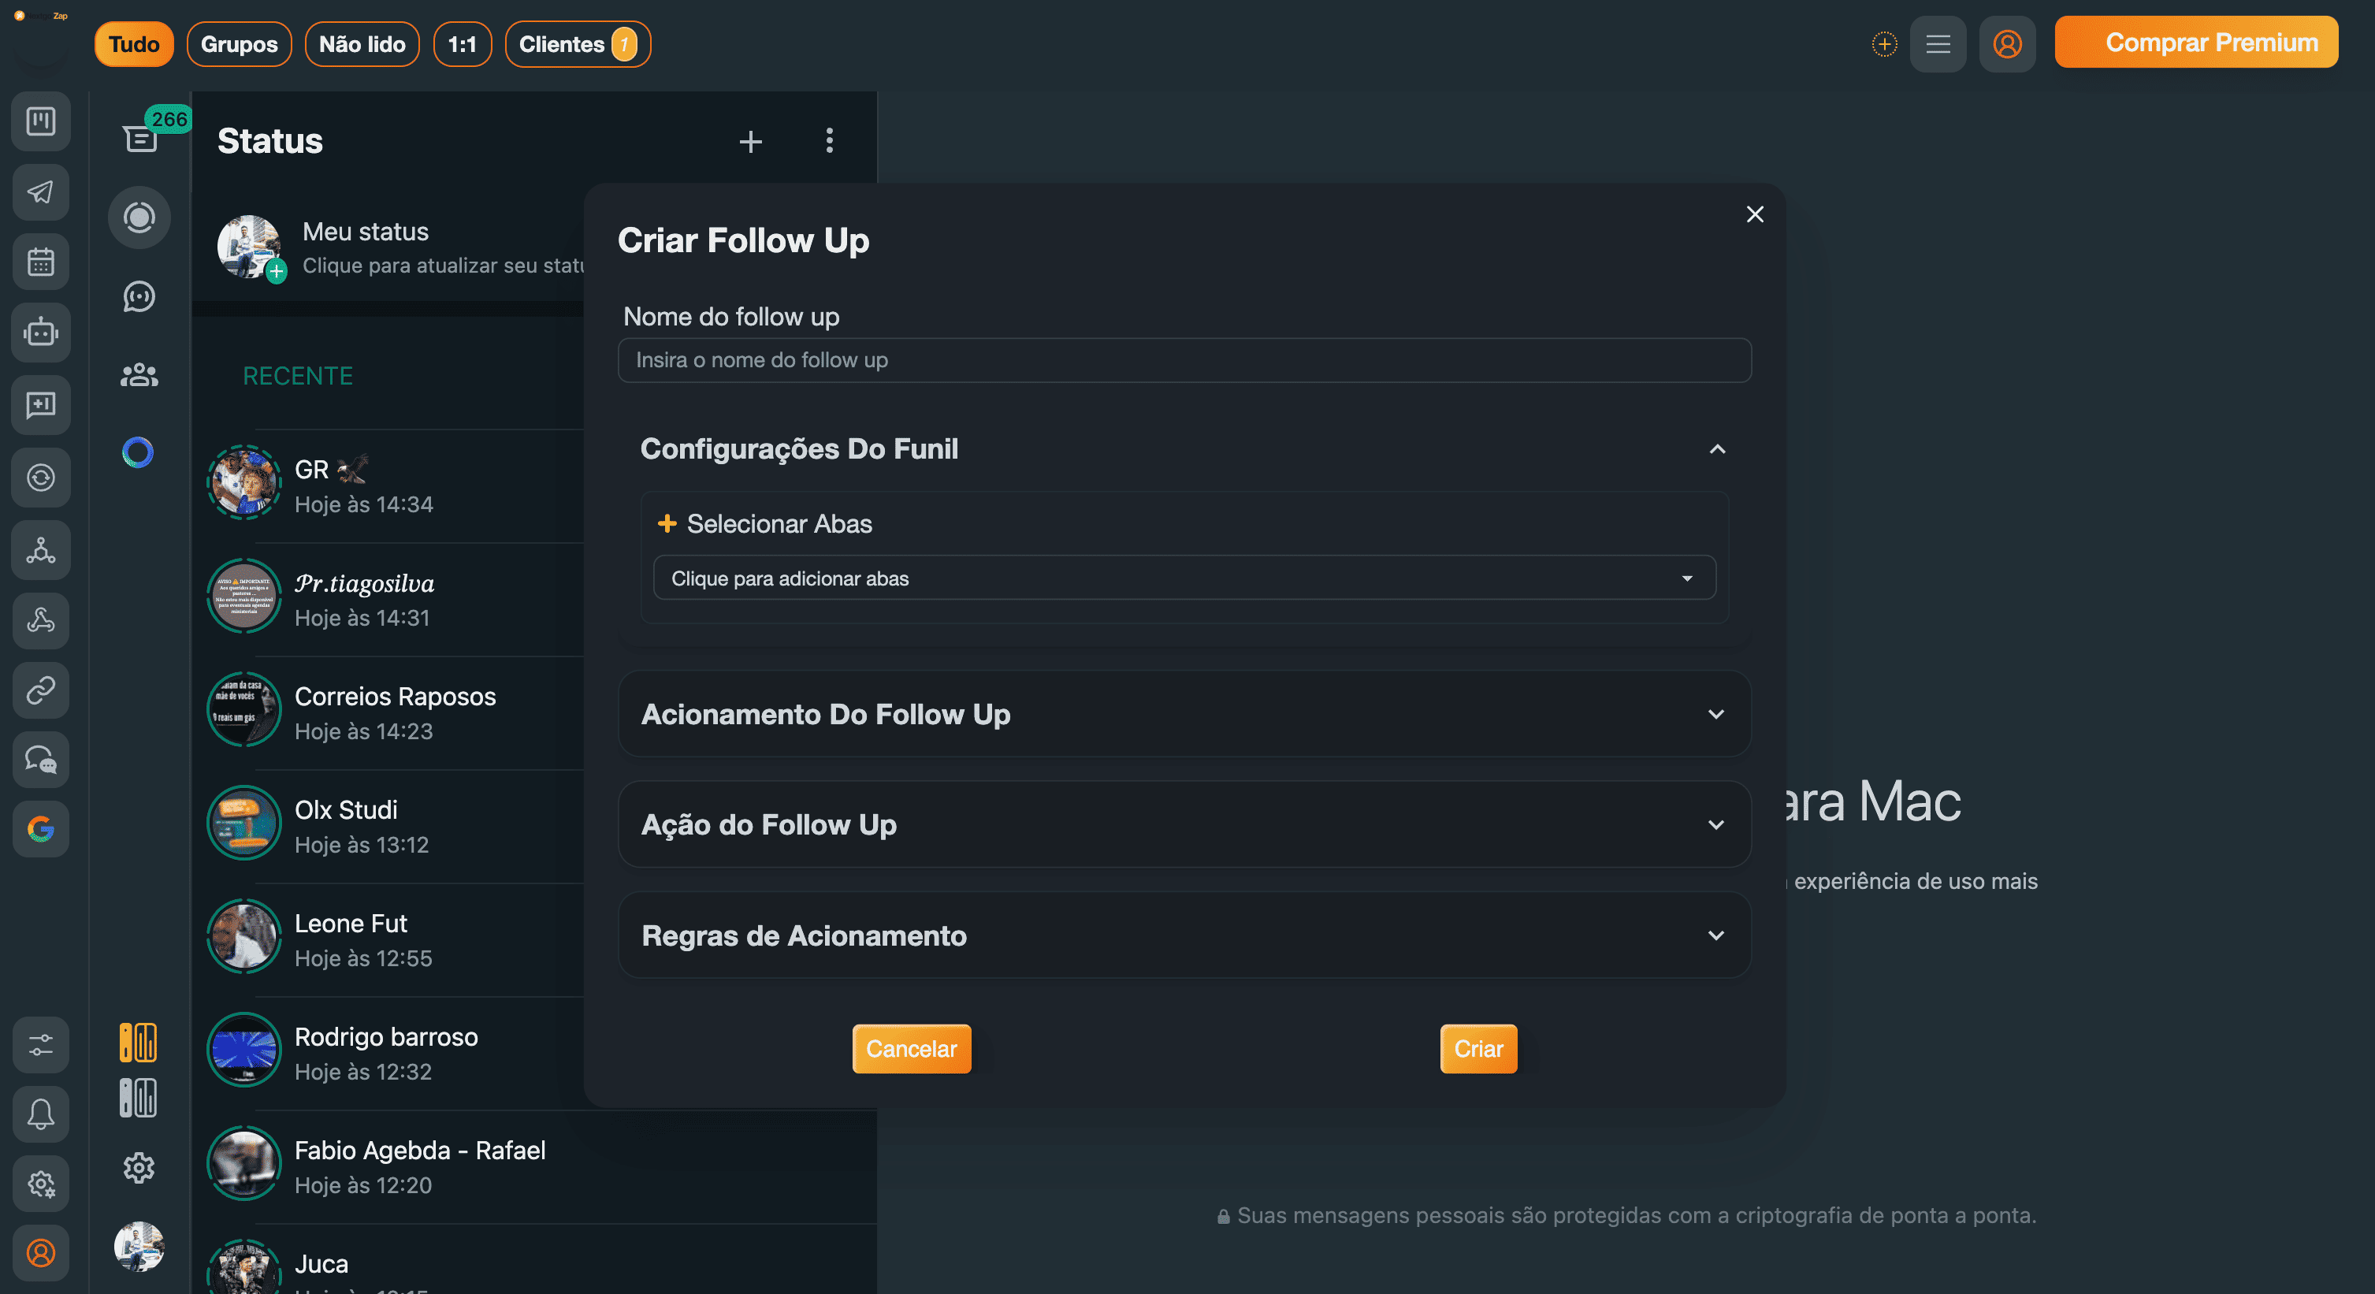The height and width of the screenshot is (1294, 2375).
Task: Open the calendar scheduling icon
Action: click(x=40, y=262)
